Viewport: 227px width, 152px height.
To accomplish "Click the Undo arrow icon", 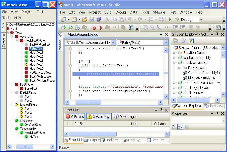I will click(x=130, y=19).
